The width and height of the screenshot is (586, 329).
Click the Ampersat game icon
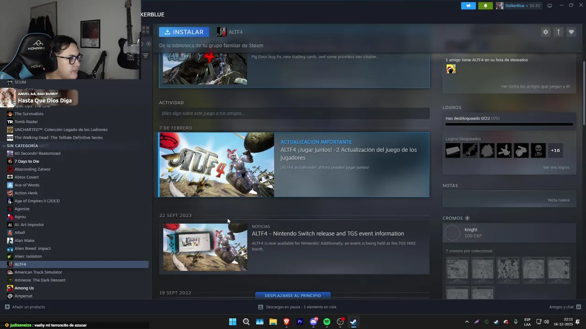(x=10, y=296)
